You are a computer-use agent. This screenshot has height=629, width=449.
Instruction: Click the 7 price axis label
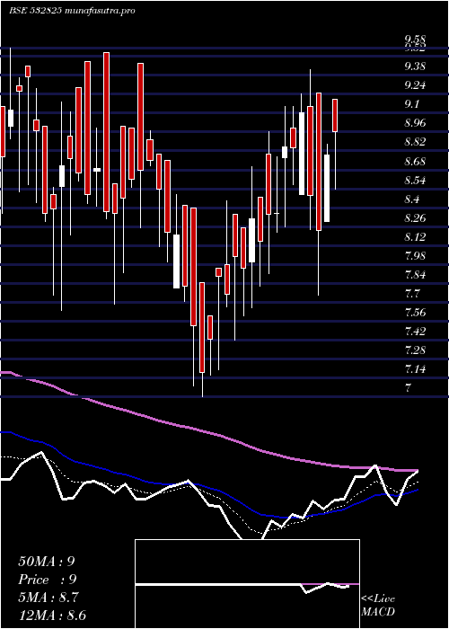coord(409,388)
